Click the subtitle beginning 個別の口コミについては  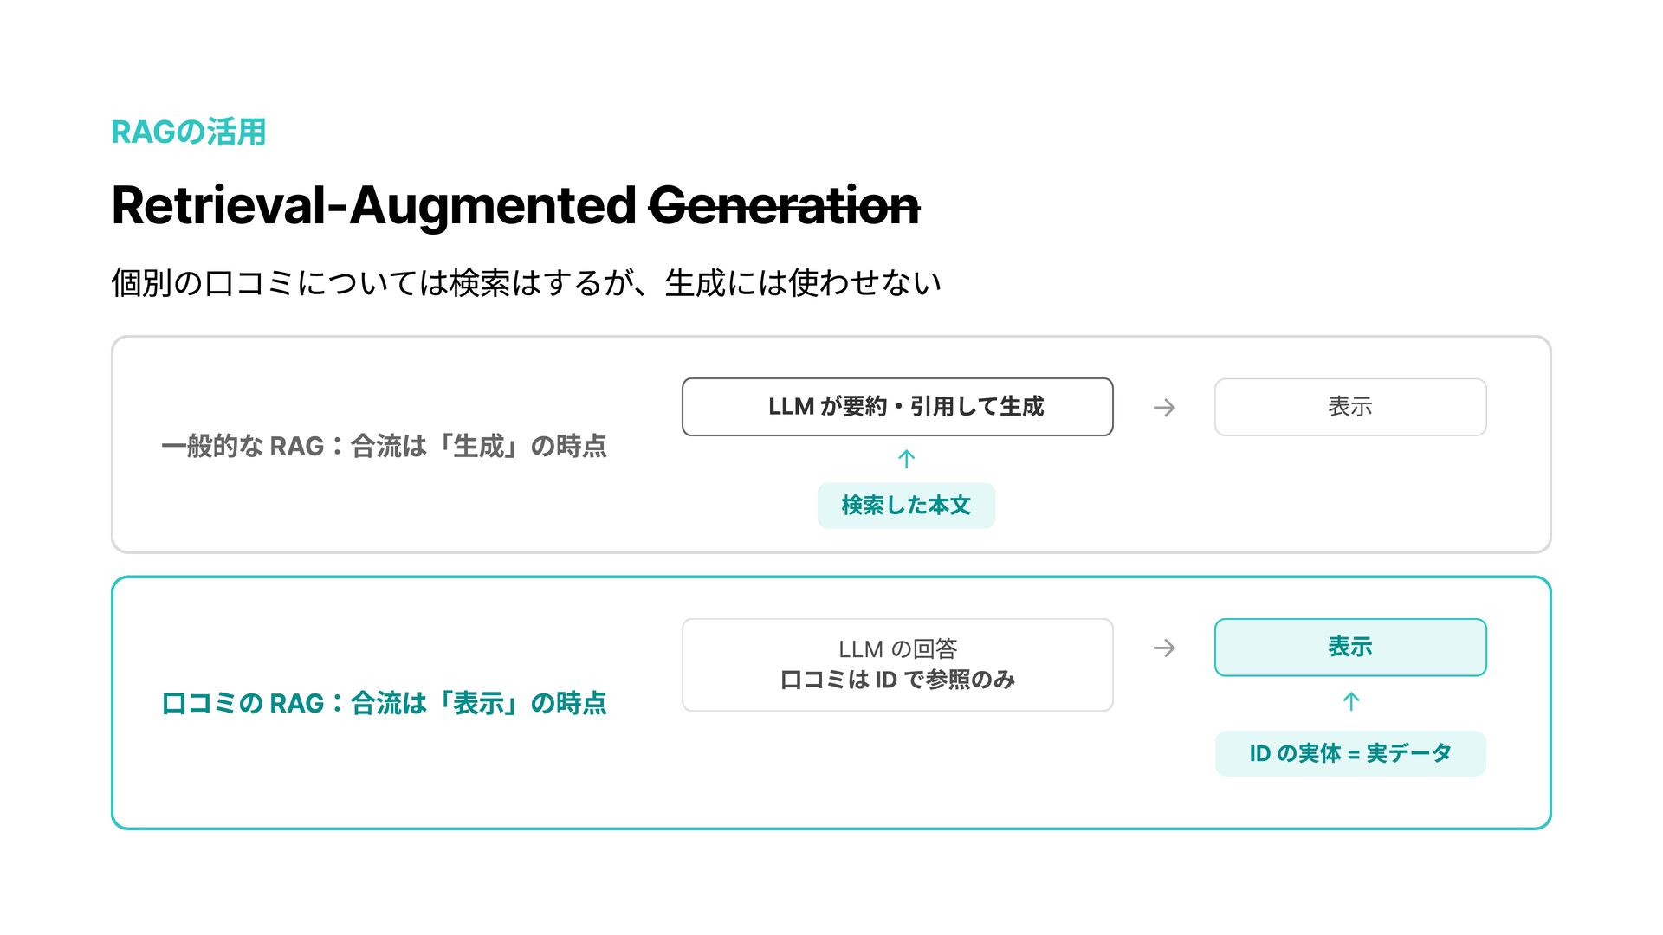pyautogui.click(x=526, y=283)
